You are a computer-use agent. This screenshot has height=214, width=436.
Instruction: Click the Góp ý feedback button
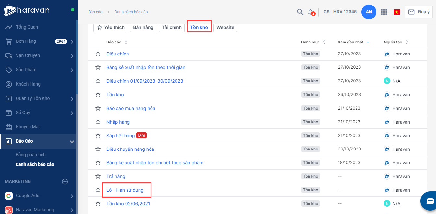tap(419, 12)
